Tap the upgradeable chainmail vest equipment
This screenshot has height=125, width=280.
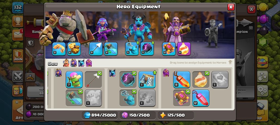[147, 80]
